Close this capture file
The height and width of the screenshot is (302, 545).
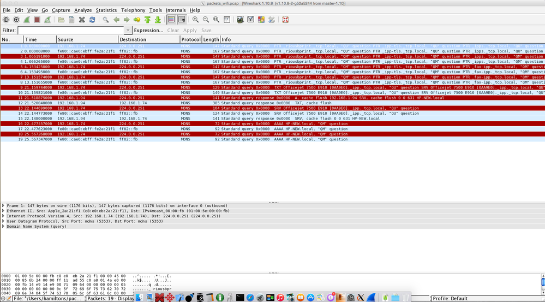click(x=82, y=20)
